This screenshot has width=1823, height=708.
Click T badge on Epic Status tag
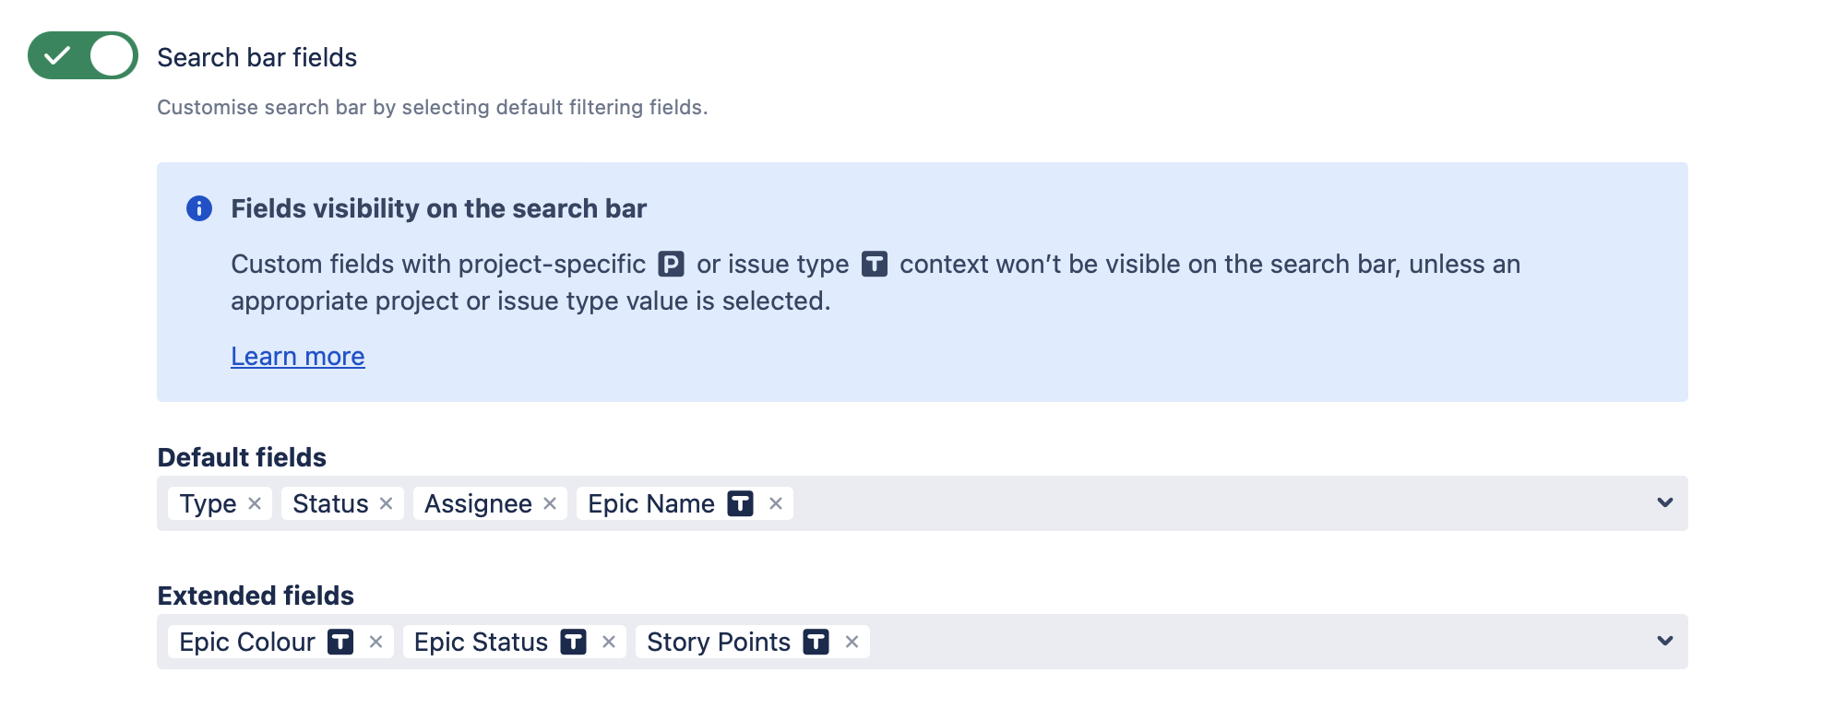click(x=574, y=642)
